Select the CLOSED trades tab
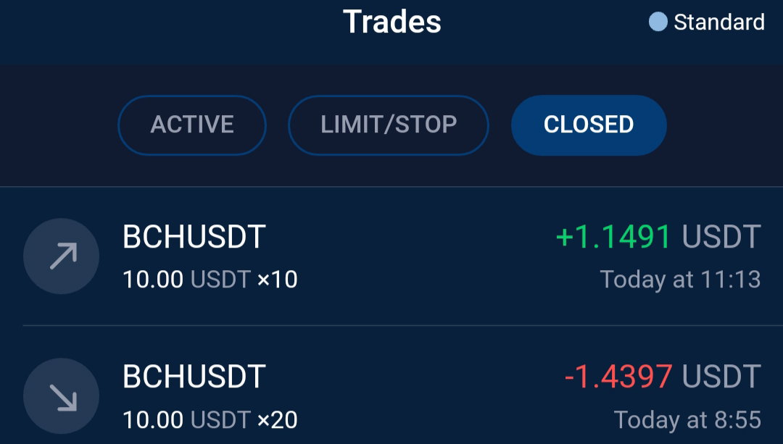Screen dimensions: 783x444 click(x=589, y=125)
